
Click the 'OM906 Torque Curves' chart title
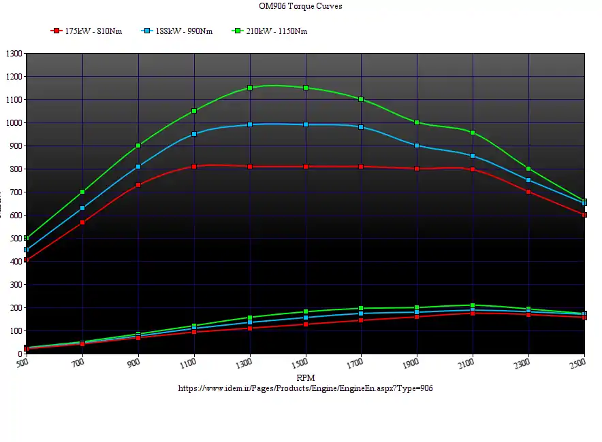[x=300, y=6]
